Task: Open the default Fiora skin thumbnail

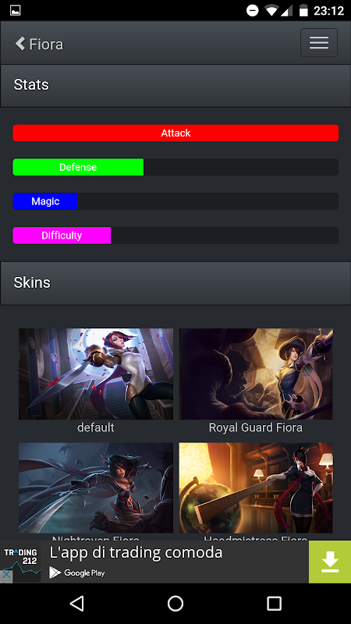Action: click(96, 374)
